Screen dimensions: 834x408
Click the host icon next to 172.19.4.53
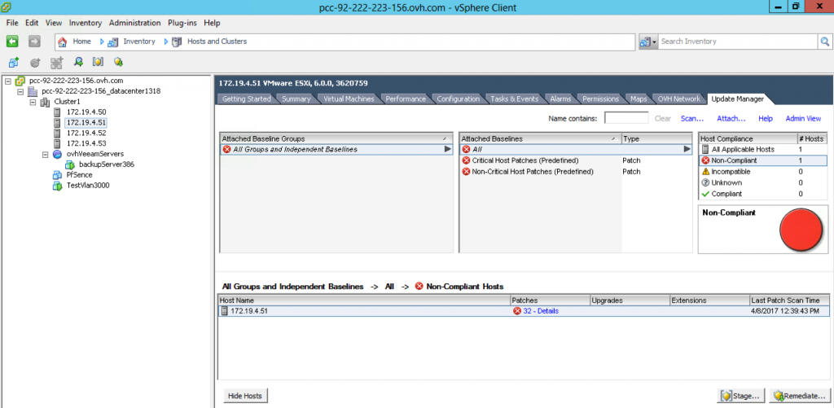[x=58, y=143]
